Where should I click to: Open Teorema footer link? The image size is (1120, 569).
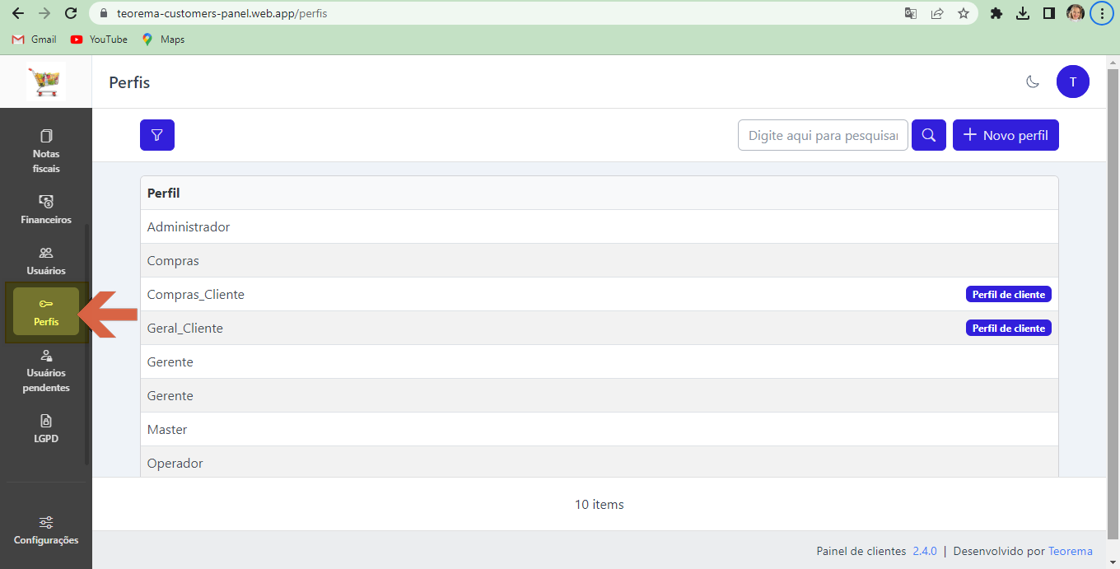1071,551
